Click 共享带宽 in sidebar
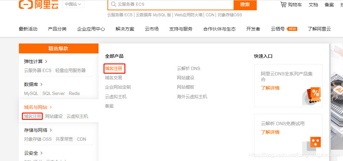Image resolution: width=343 pixels, height=161 pixels. 64,139
